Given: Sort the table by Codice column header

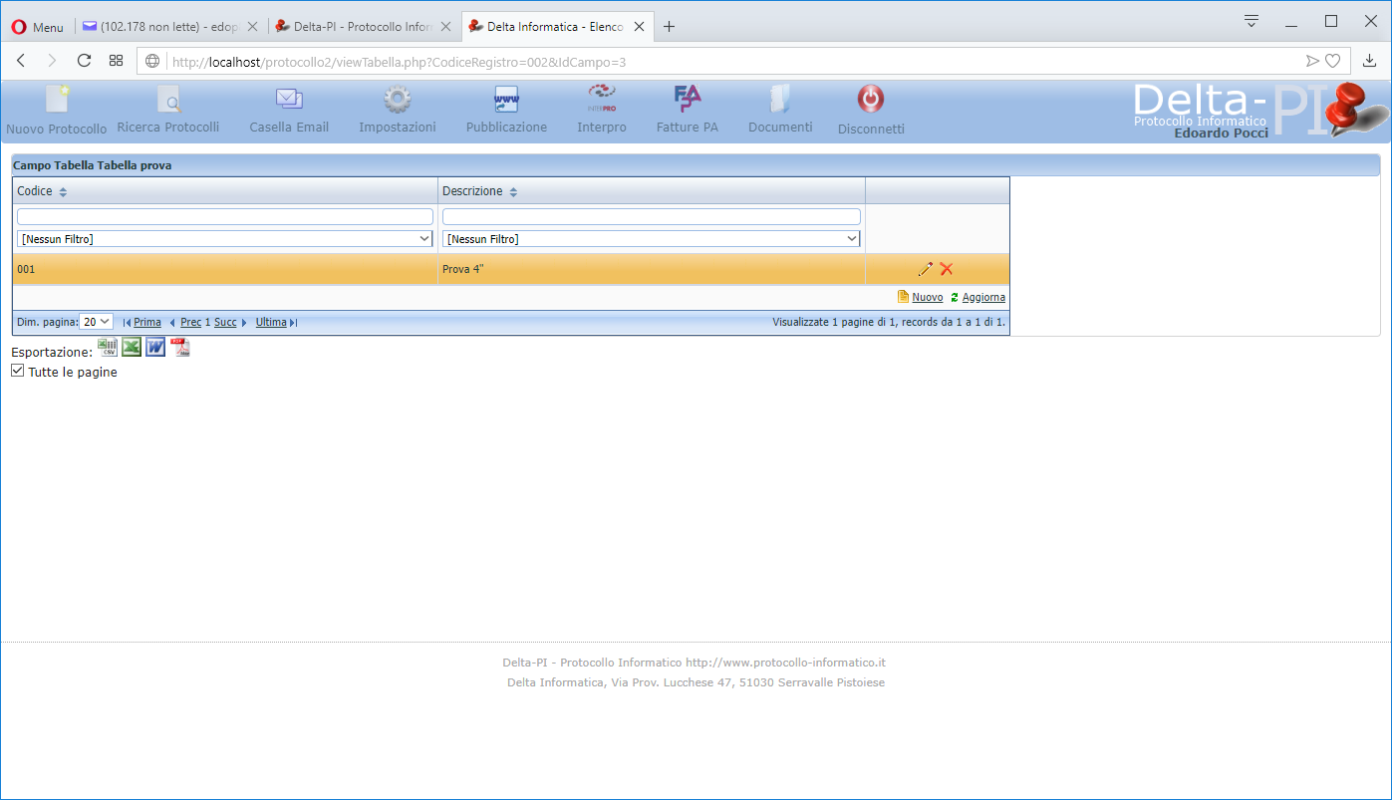Looking at the screenshot, I should tap(35, 191).
